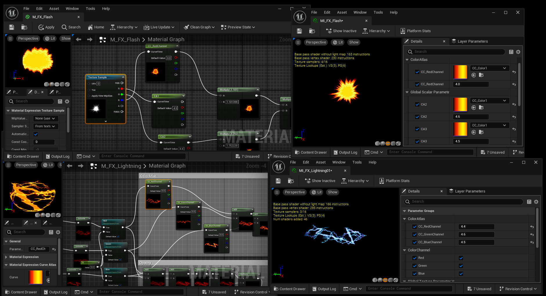The image size is (546, 296).
Task: Open Help menu in MI_FX_Lightning01 window
Action: [373, 162]
